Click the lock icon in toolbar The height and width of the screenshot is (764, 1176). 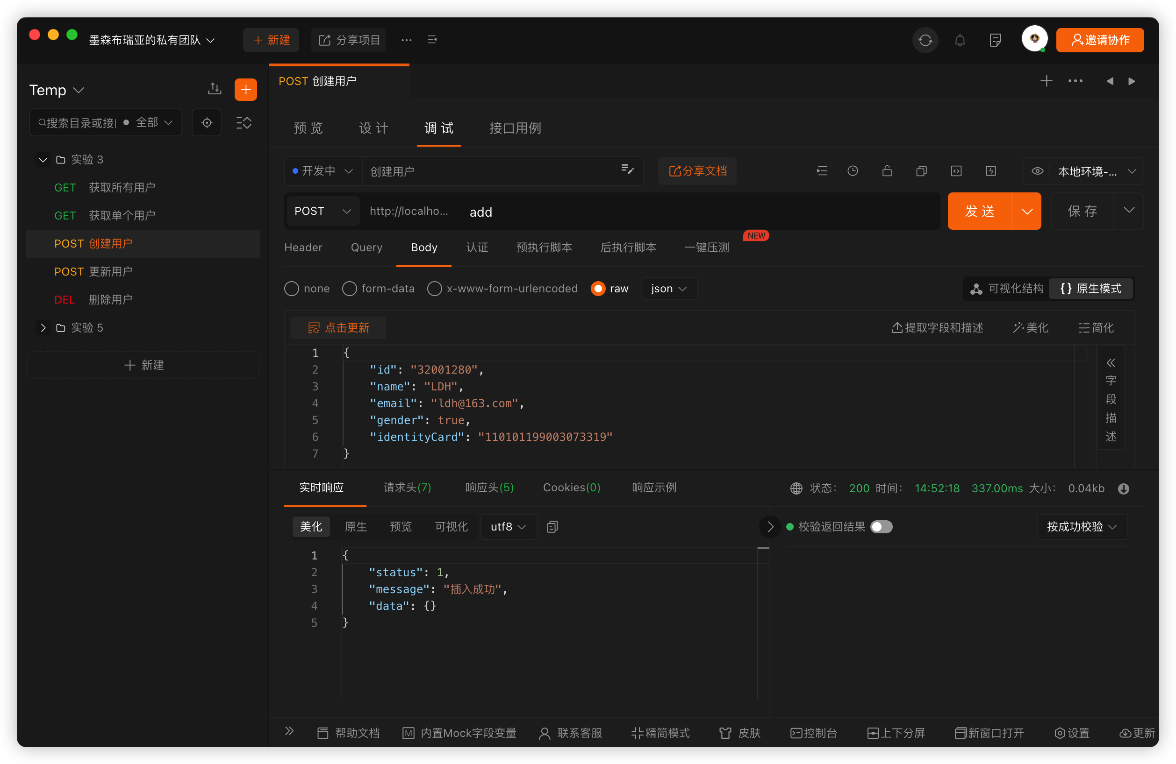pyautogui.click(x=887, y=171)
